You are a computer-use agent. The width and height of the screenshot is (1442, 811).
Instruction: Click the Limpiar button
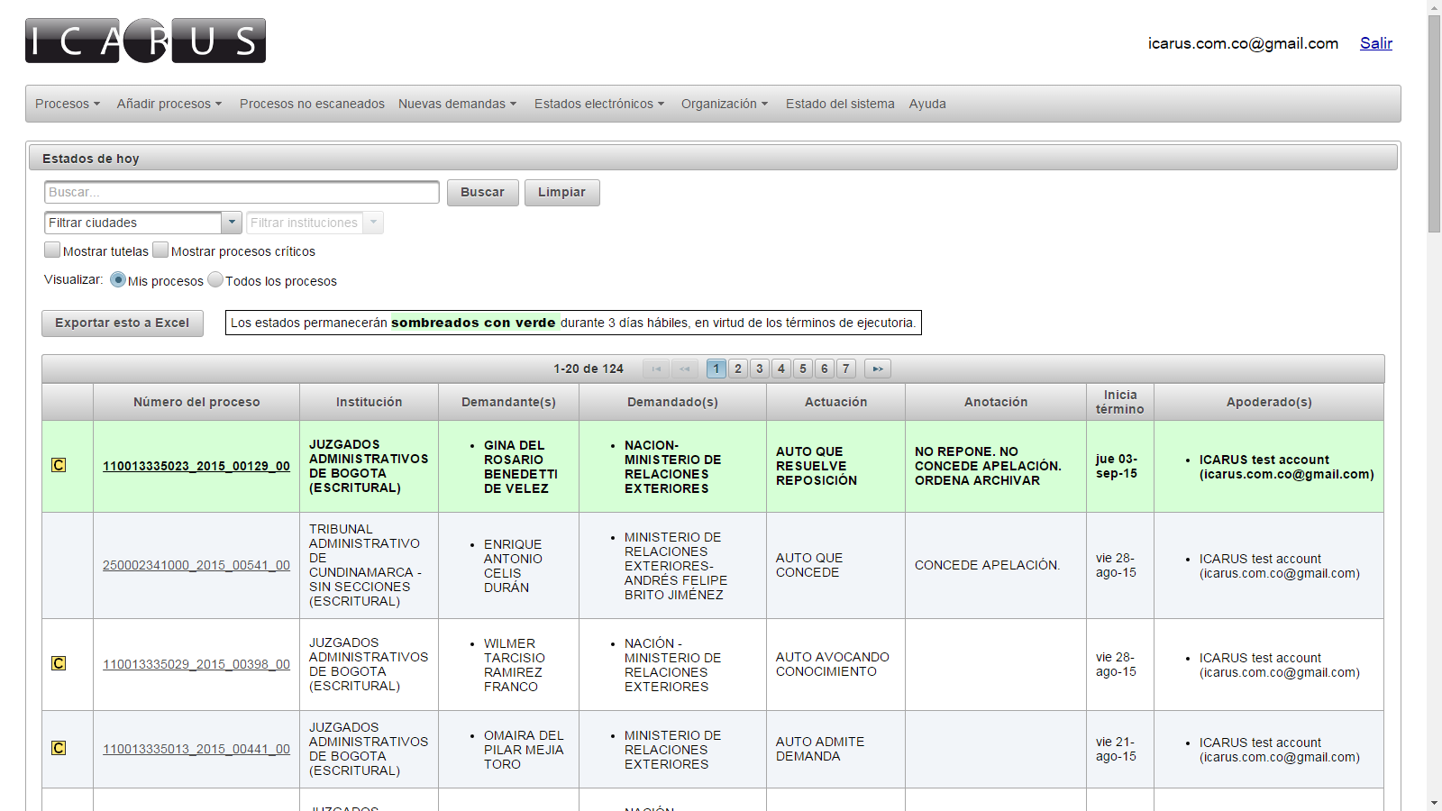(x=562, y=193)
